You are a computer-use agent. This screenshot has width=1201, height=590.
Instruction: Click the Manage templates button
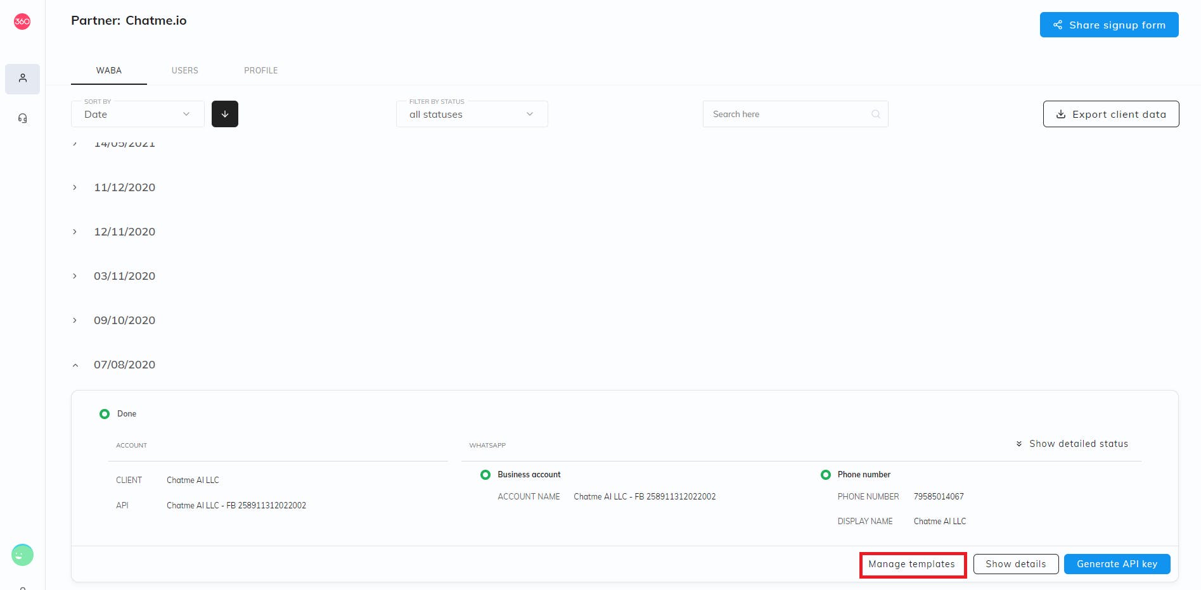pyautogui.click(x=913, y=563)
